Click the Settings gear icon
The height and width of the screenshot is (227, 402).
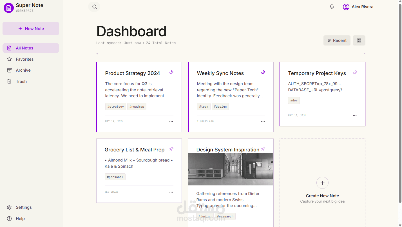coord(9,207)
